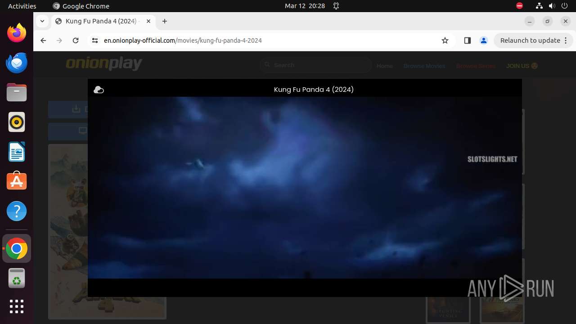Open Chrome side panel
The height and width of the screenshot is (324, 576).
click(467, 40)
